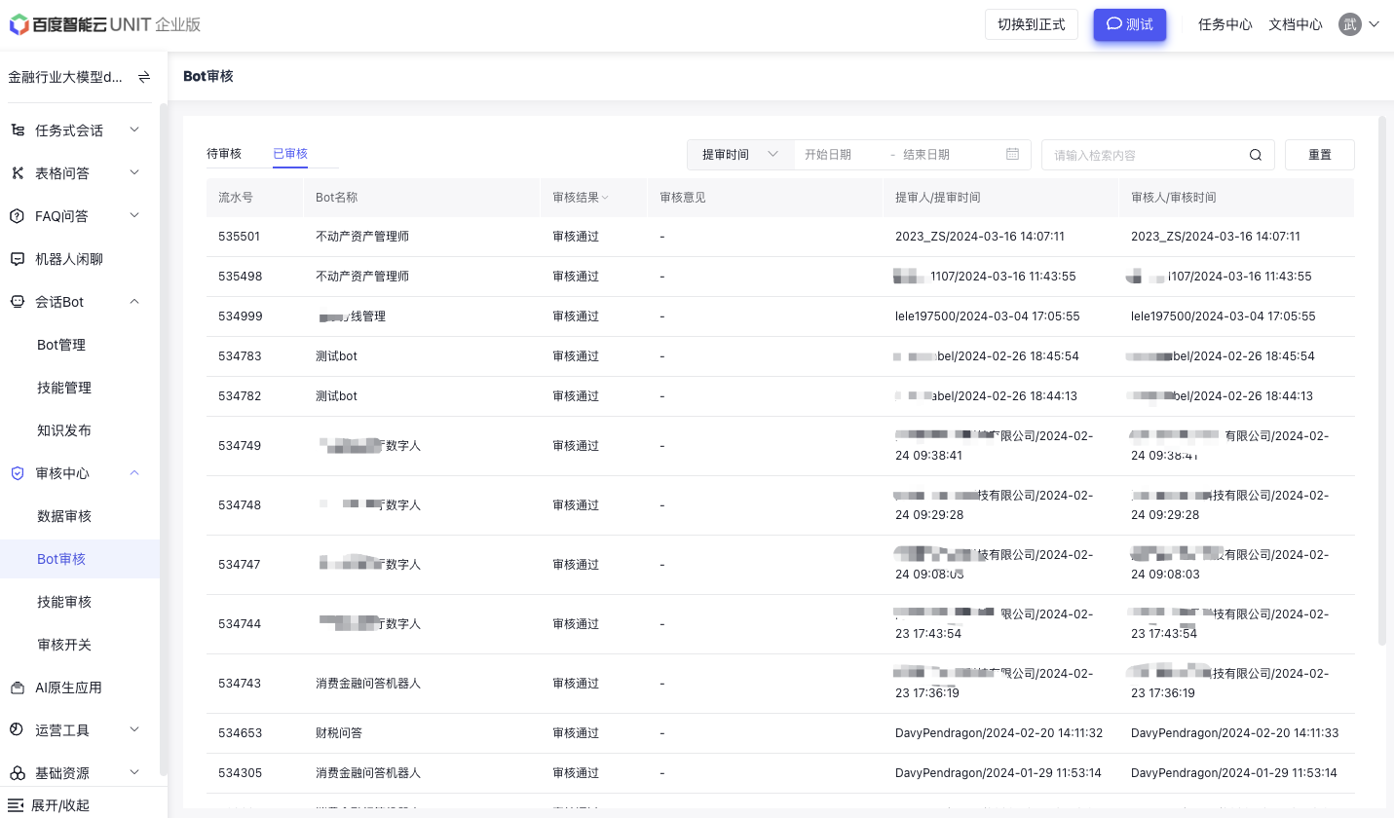Image resolution: width=1394 pixels, height=818 pixels.
Task: Click the 任务式会话 sidebar icon
Action: pos(18,130)
